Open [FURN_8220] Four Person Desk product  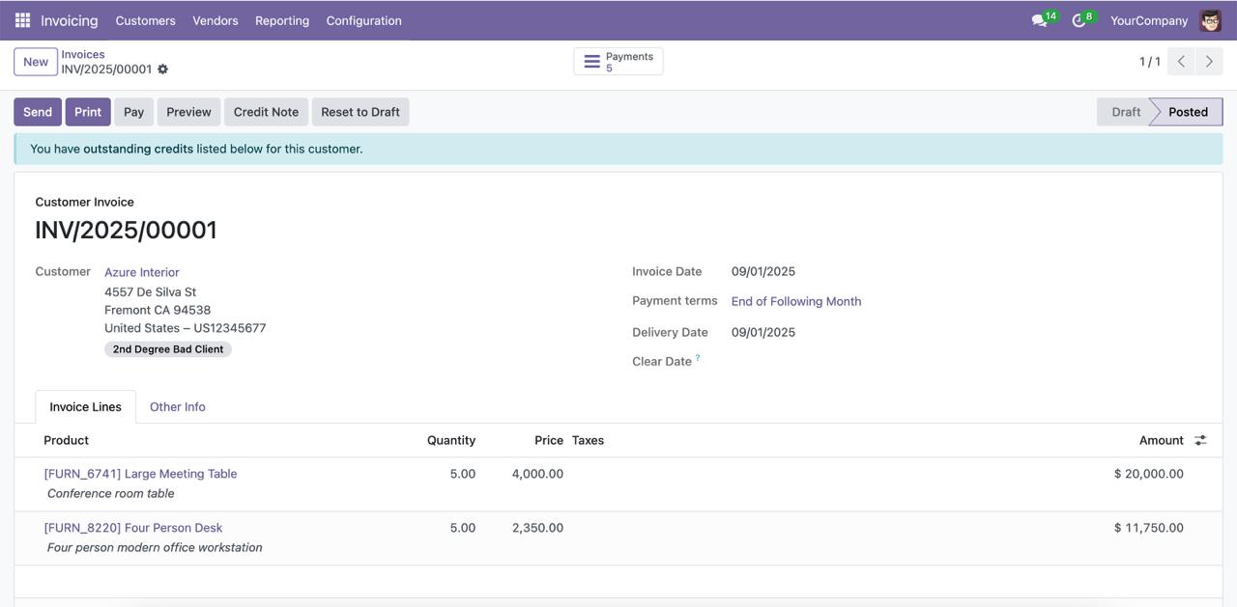pos(133,528)
